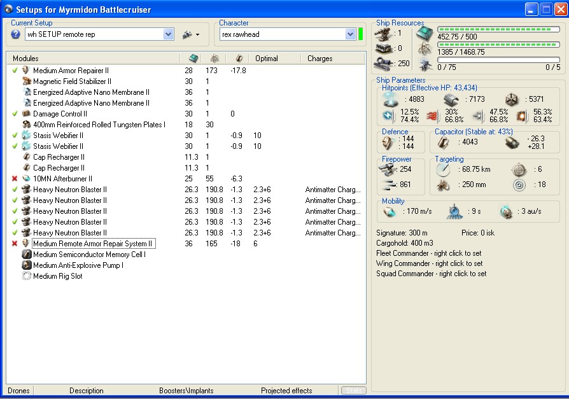Viewport: 569px width, 399px height.
Task: Click the CPU usage bar showing 452.75 / 500
Action: 498,29
